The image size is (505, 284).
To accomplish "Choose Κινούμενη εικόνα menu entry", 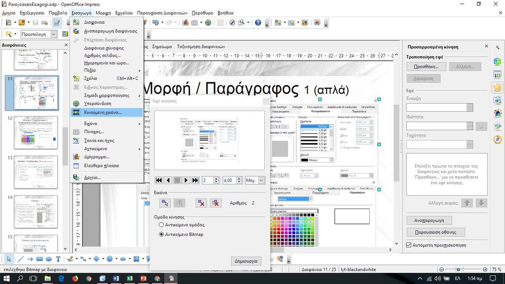I will pos(107,112).
